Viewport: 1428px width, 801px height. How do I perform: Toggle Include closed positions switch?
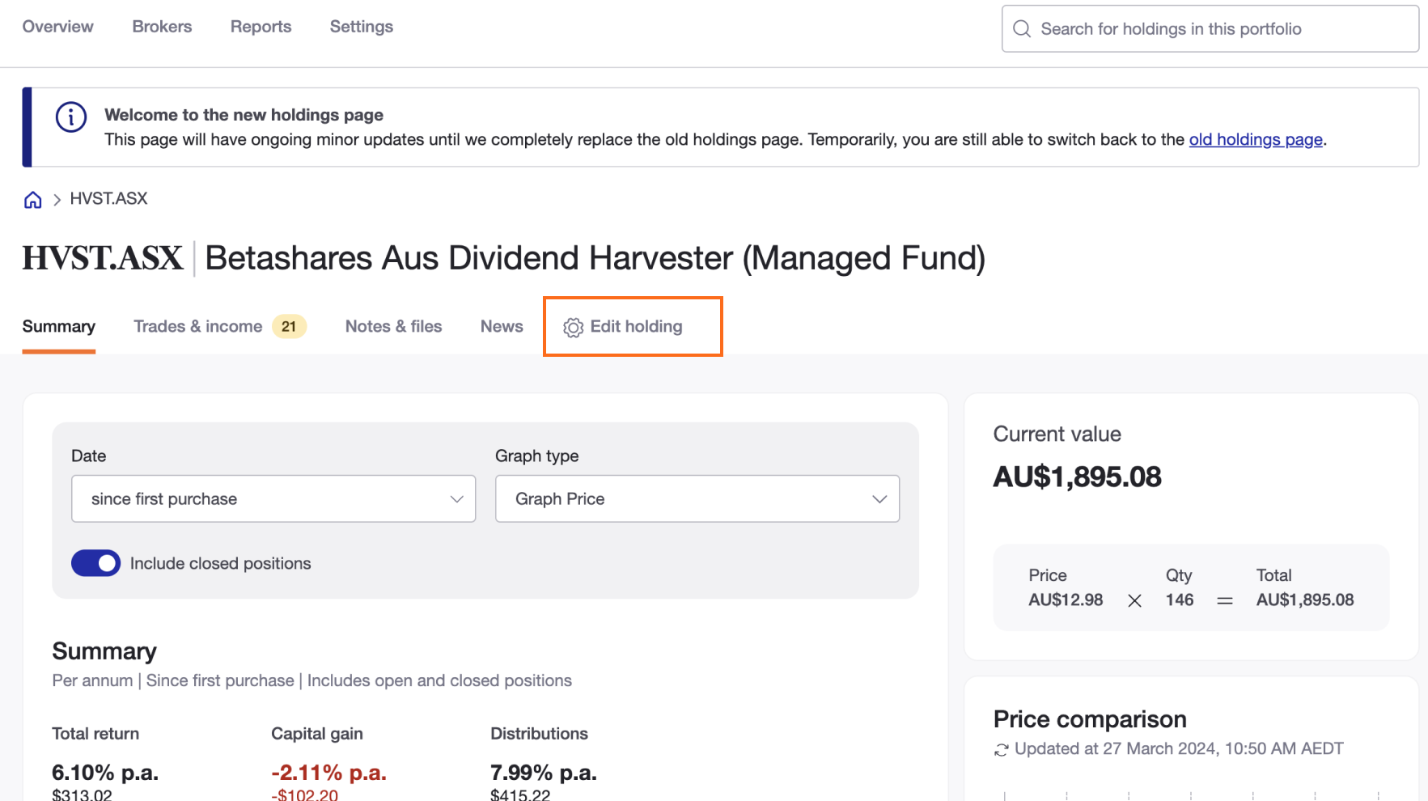(x=95, y=563)
